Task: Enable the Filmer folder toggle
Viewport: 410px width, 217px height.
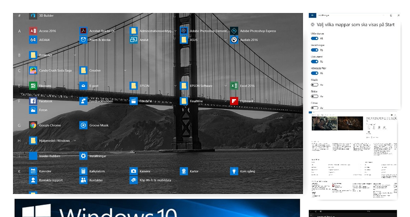Action: 315,108
